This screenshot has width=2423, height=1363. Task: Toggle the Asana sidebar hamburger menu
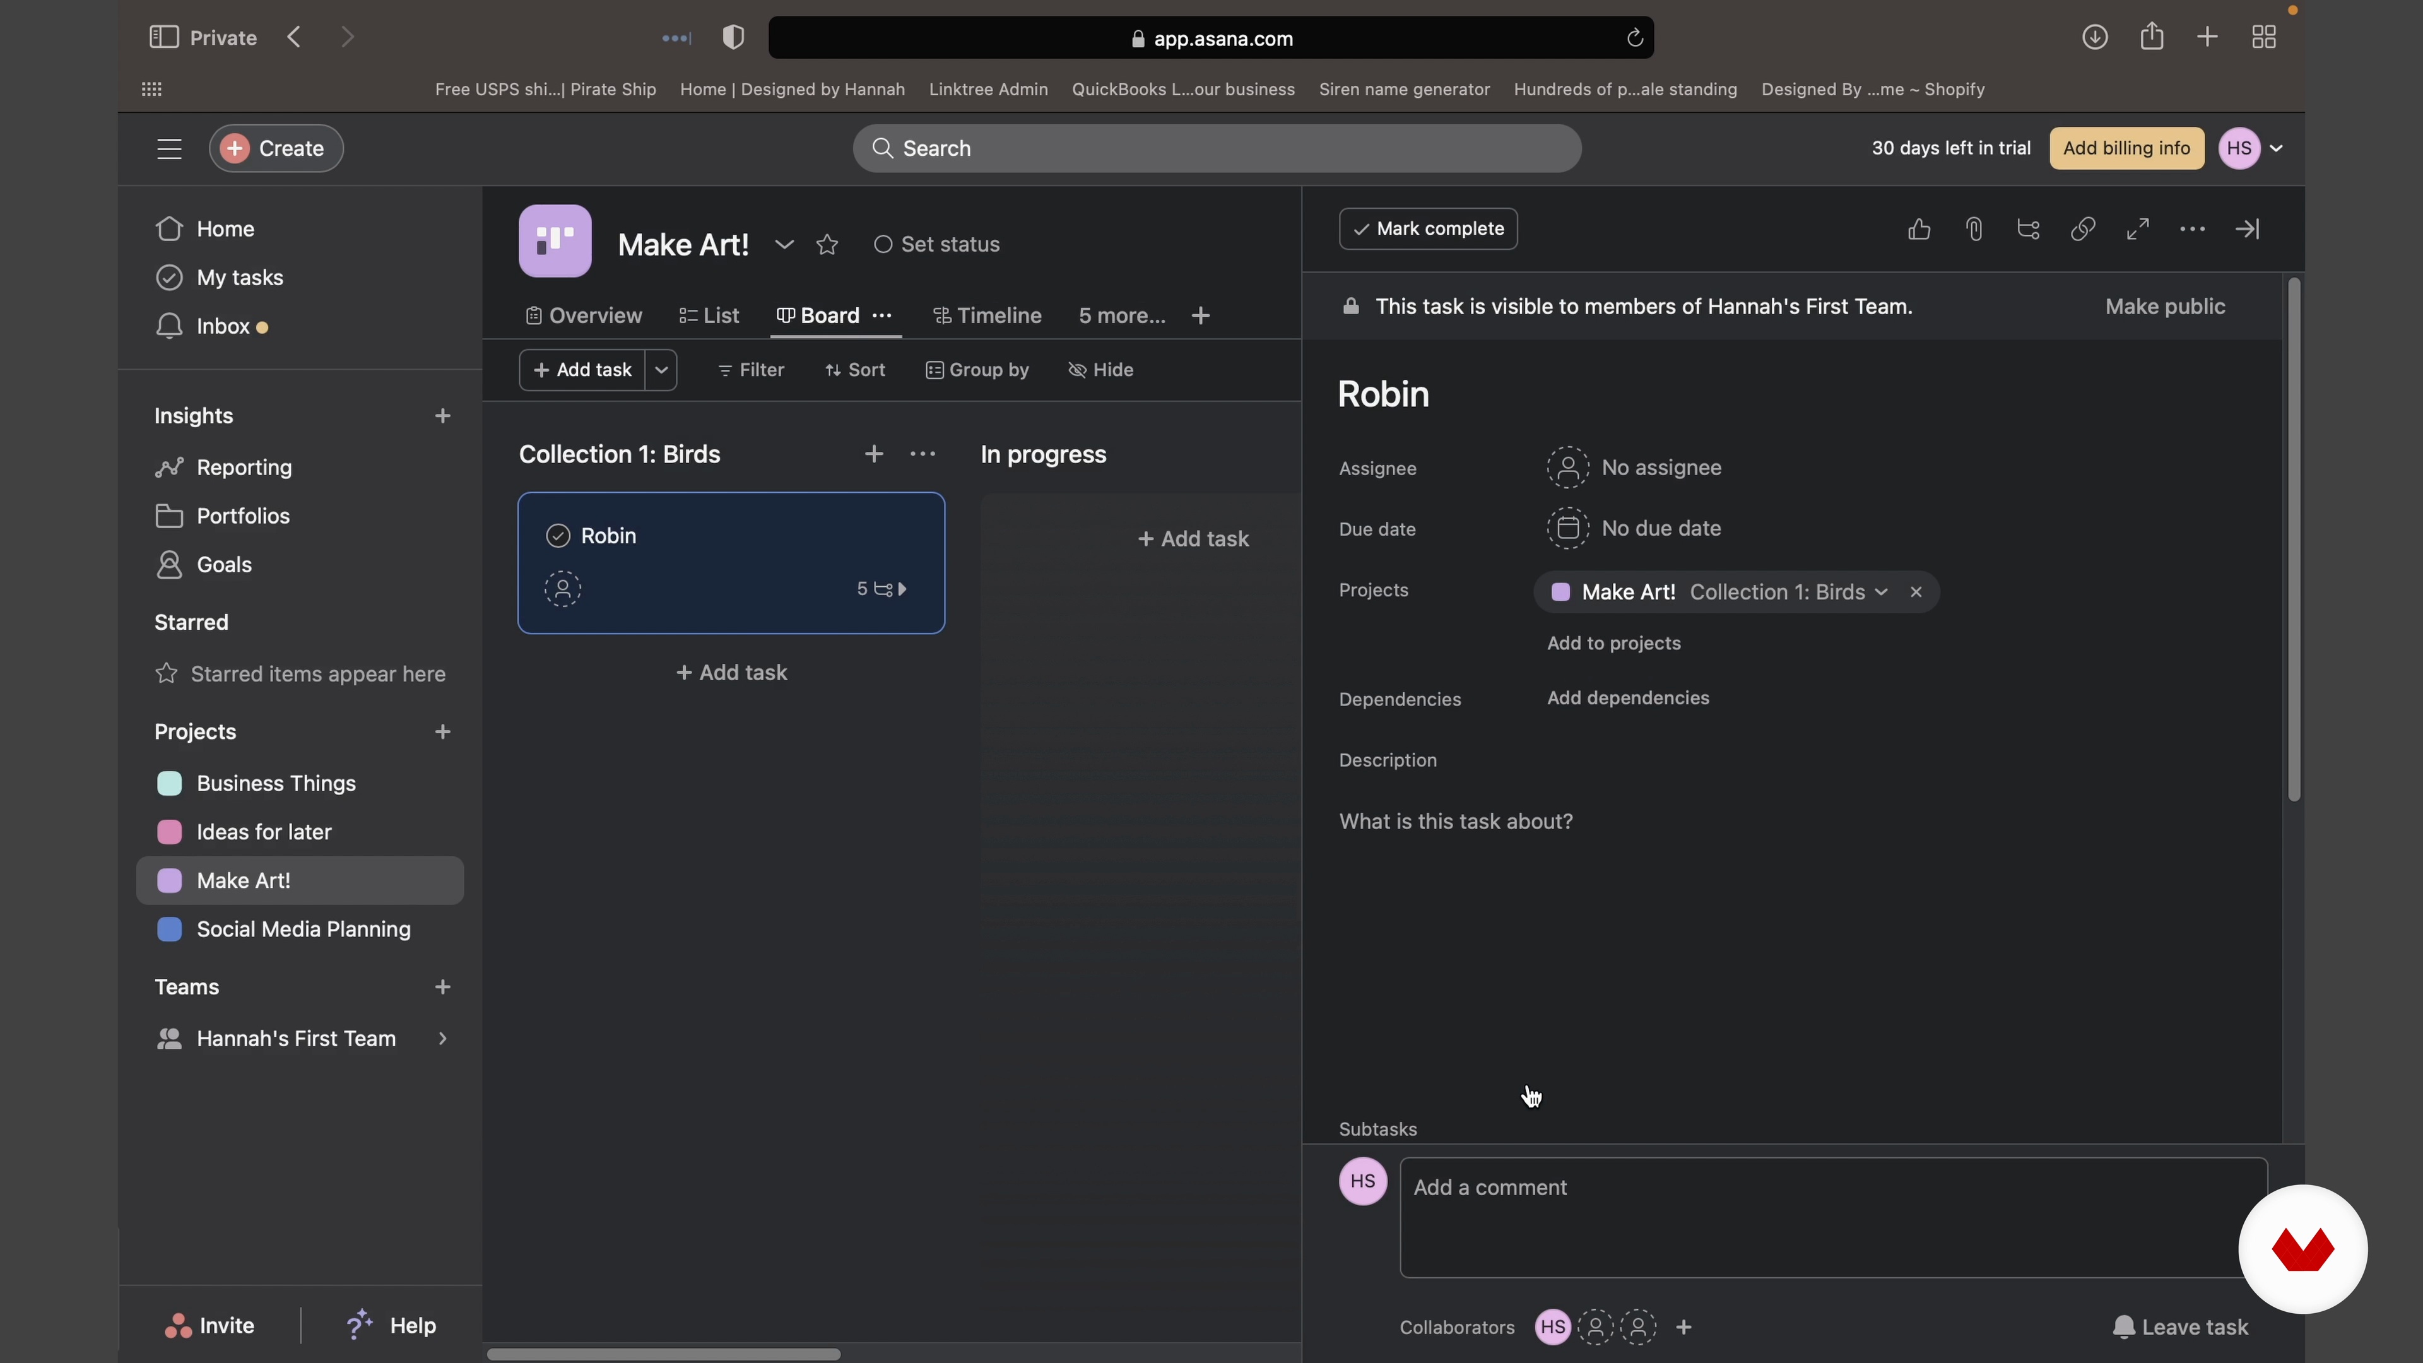[169, 149]
